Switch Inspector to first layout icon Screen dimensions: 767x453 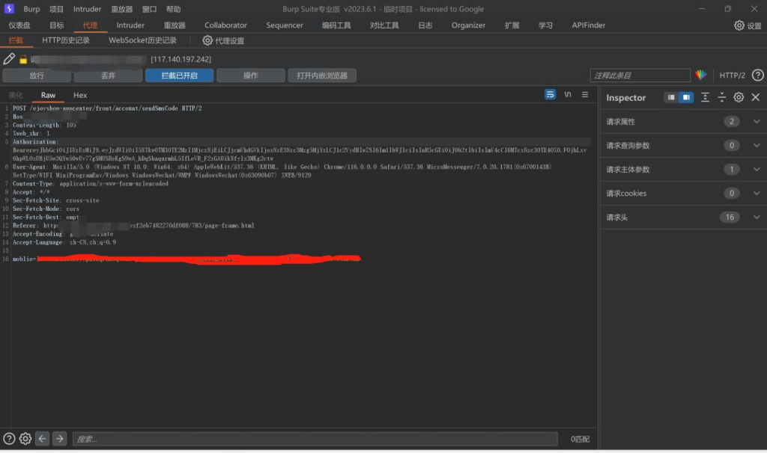pyautogui.click(x=671, y=98)
